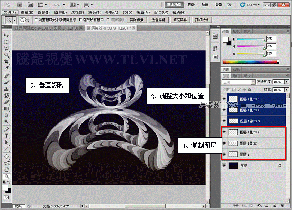Click the zoom-out magnifier in options bar

click(x=27, y=20)
